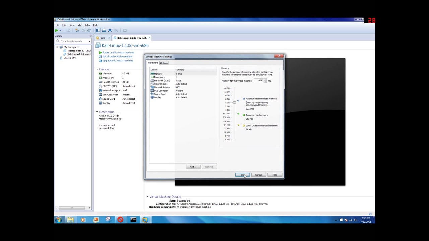Open the library search dropdown arrow
Viewport: 429px width, 241px height.
(x=89, y=41)
